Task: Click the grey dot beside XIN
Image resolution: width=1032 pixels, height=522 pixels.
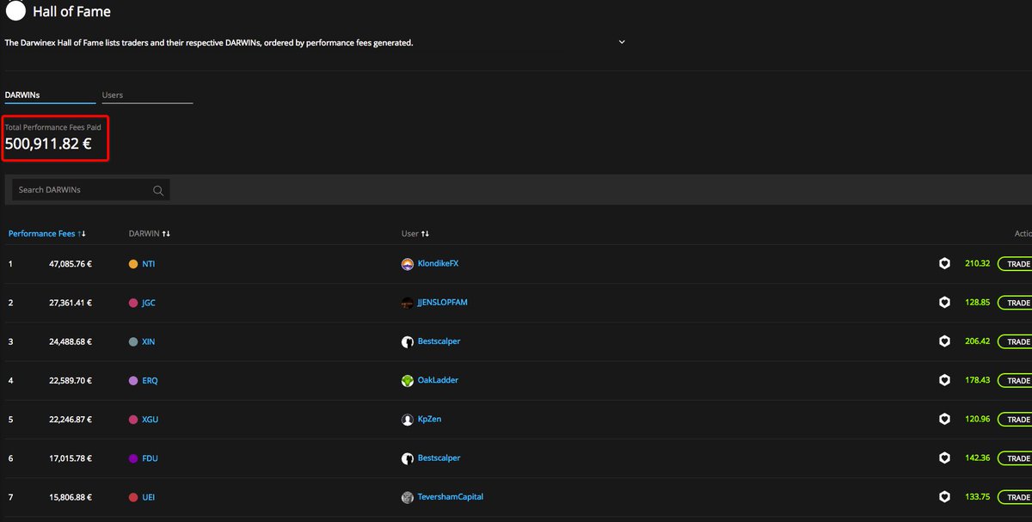Action: [x=132, y=341]
